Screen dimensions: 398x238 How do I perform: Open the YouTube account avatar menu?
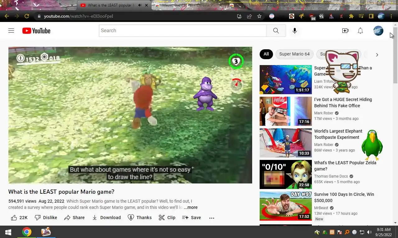click(378, 31)
